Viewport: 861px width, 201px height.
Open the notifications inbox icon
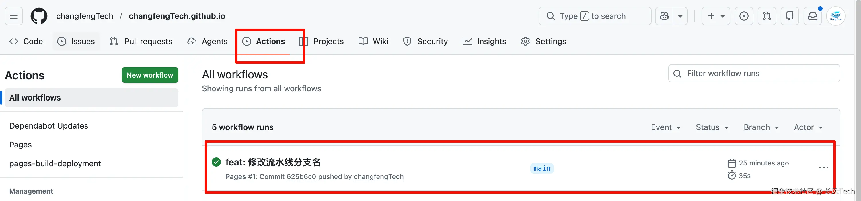click(x=813, y=16)
